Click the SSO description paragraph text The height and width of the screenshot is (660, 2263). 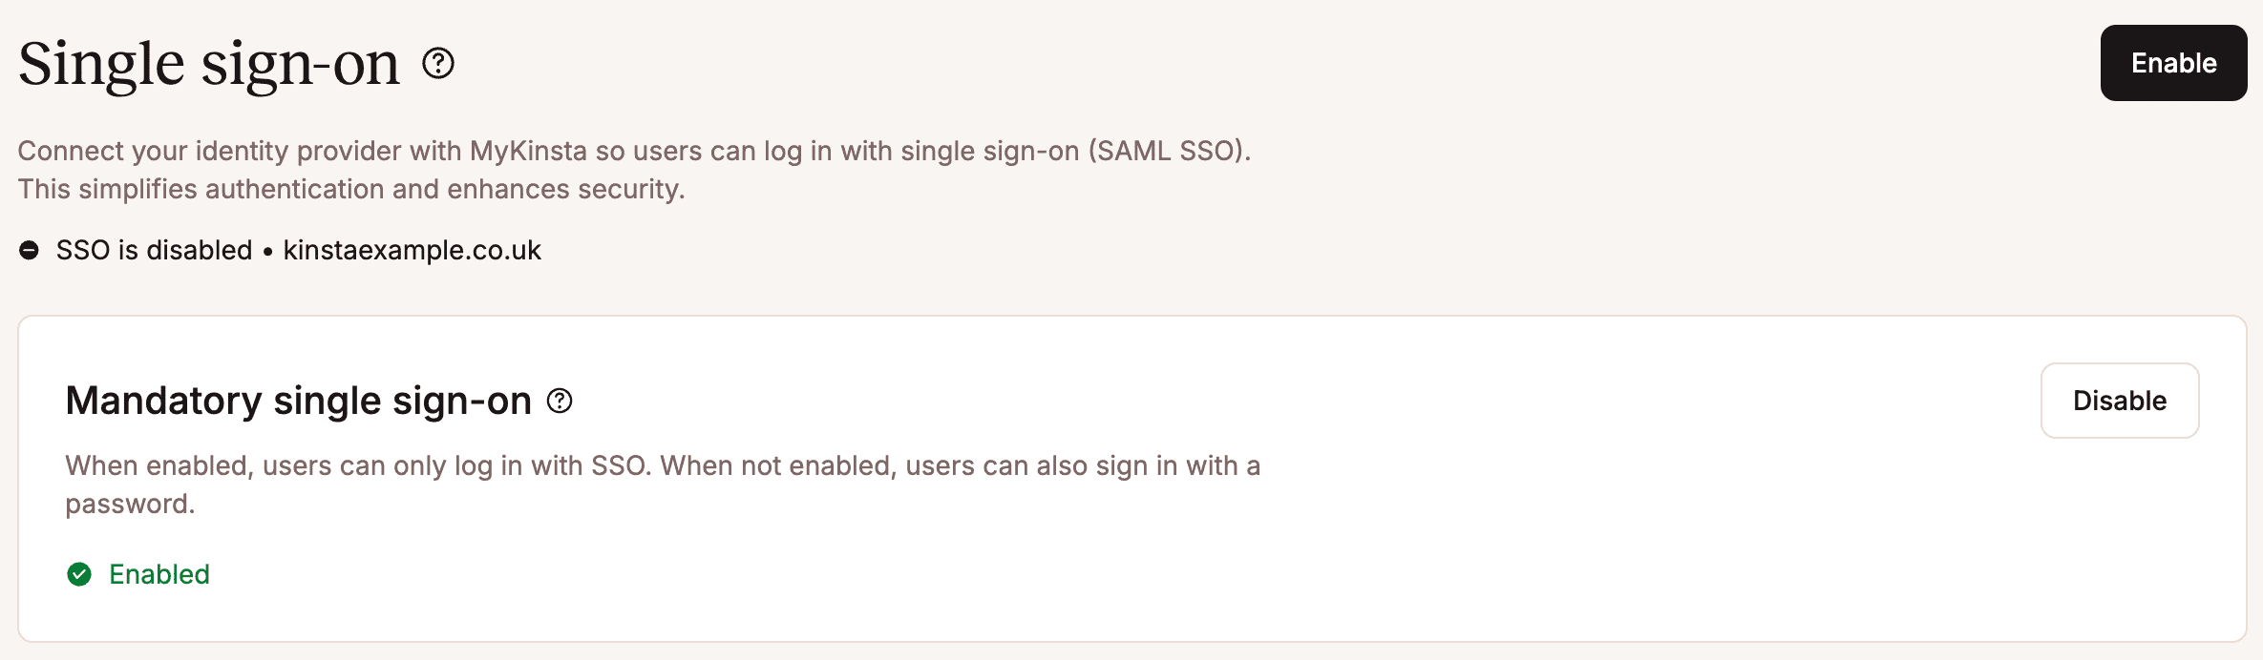[635, 170]
